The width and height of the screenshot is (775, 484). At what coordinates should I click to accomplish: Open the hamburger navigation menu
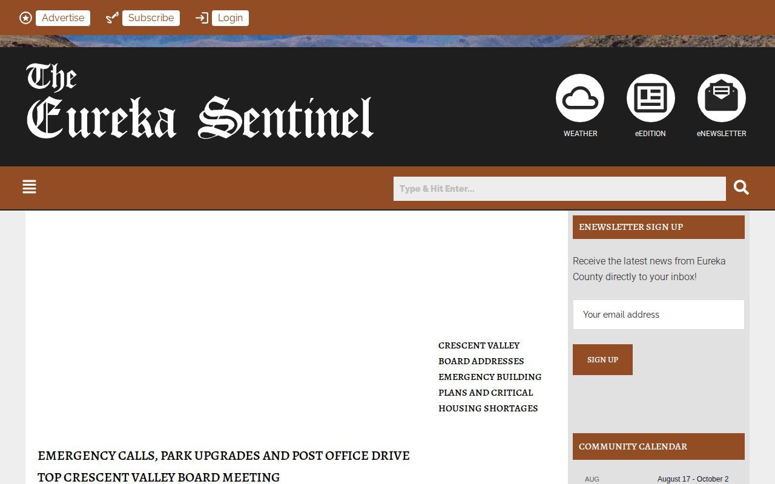pos(29,187)
